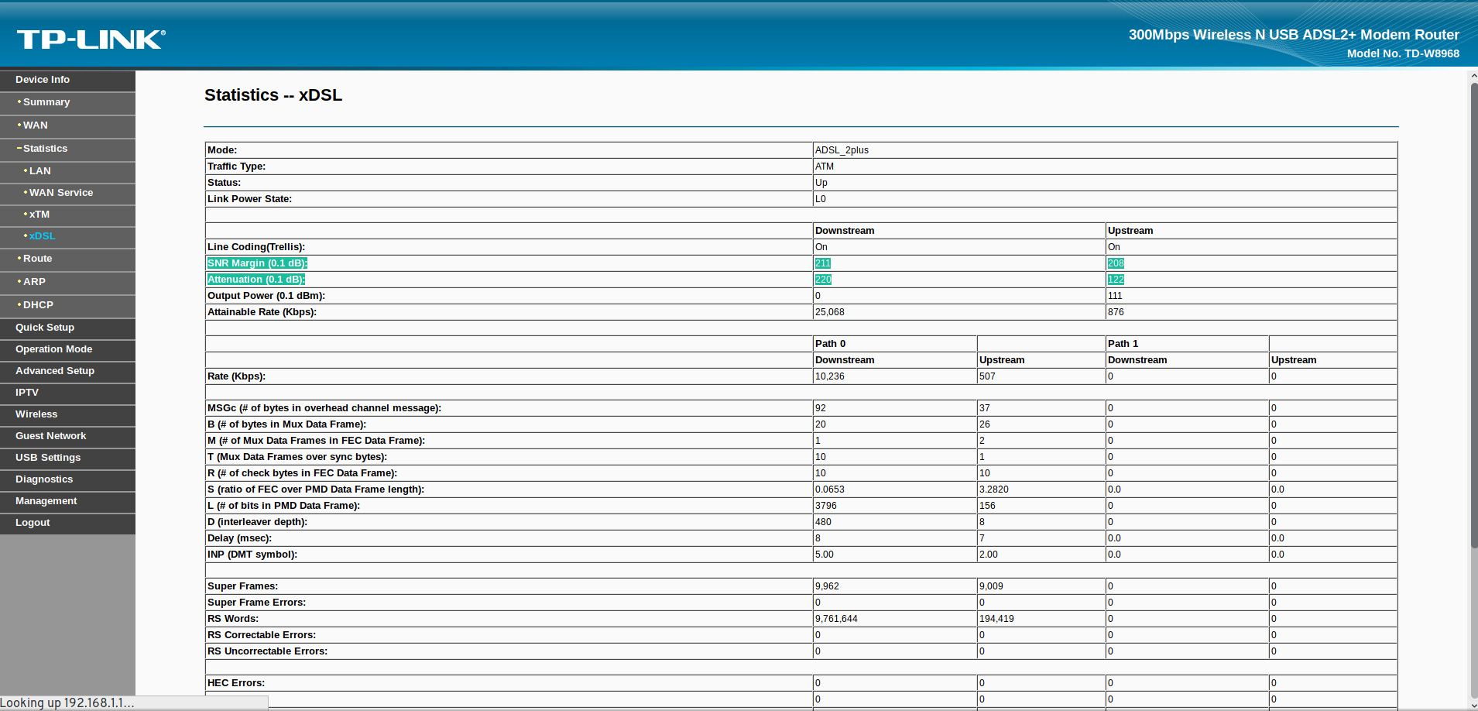The width and height of the screenshot is (1478, 711).
Task: Open USB Settings
Action: pos(48,458)
